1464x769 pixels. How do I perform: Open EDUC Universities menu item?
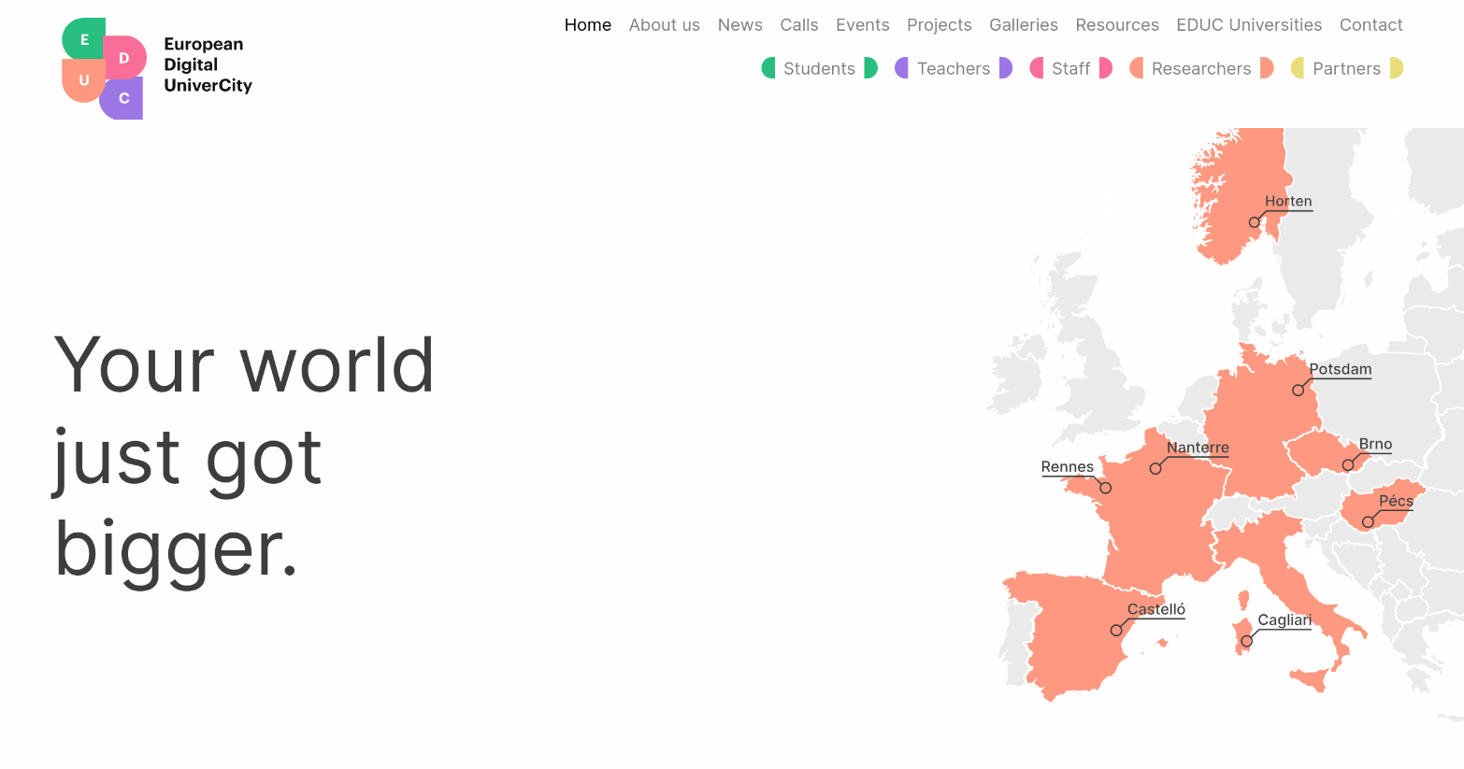(x=1248, y=25)
